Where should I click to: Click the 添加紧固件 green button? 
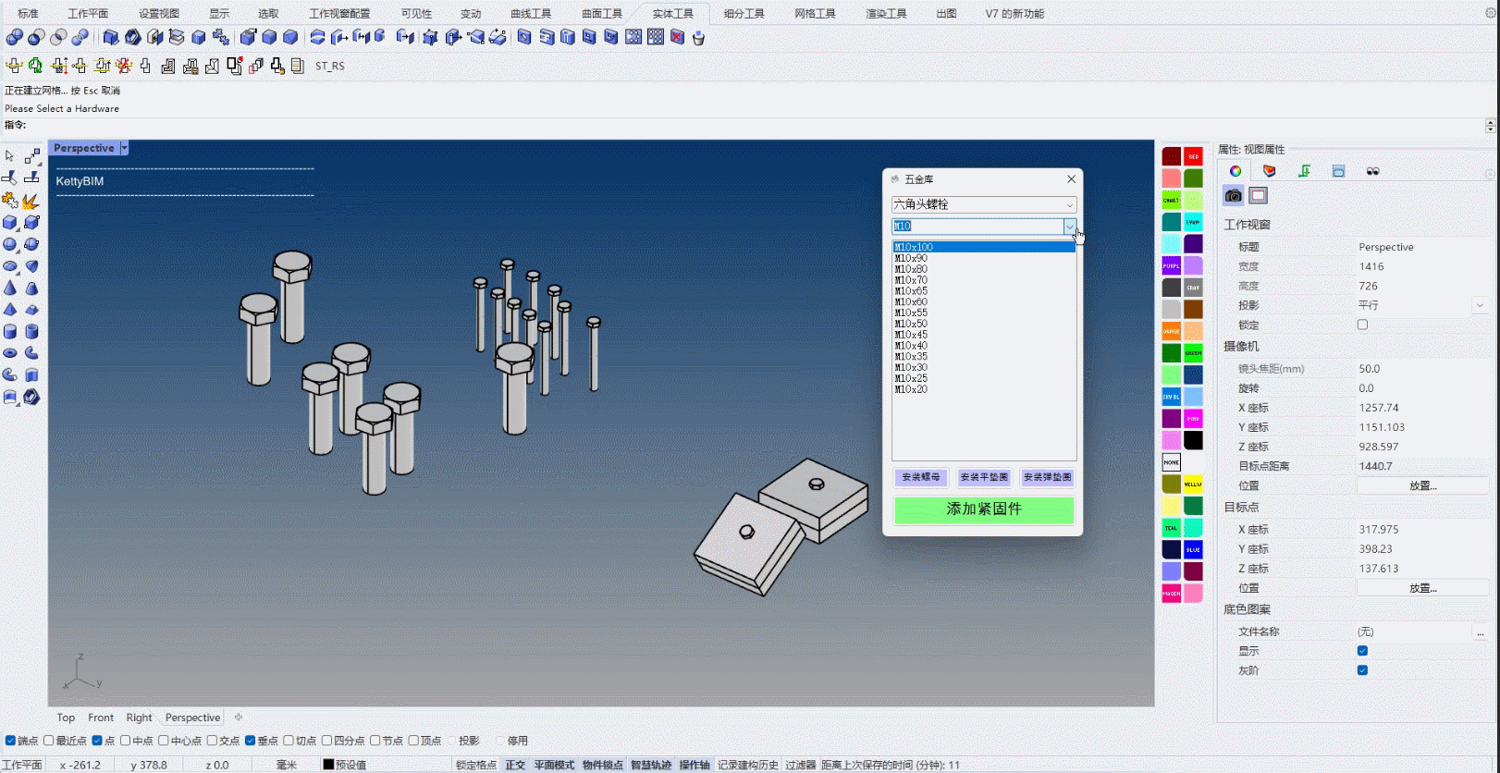tap(984, 509)
